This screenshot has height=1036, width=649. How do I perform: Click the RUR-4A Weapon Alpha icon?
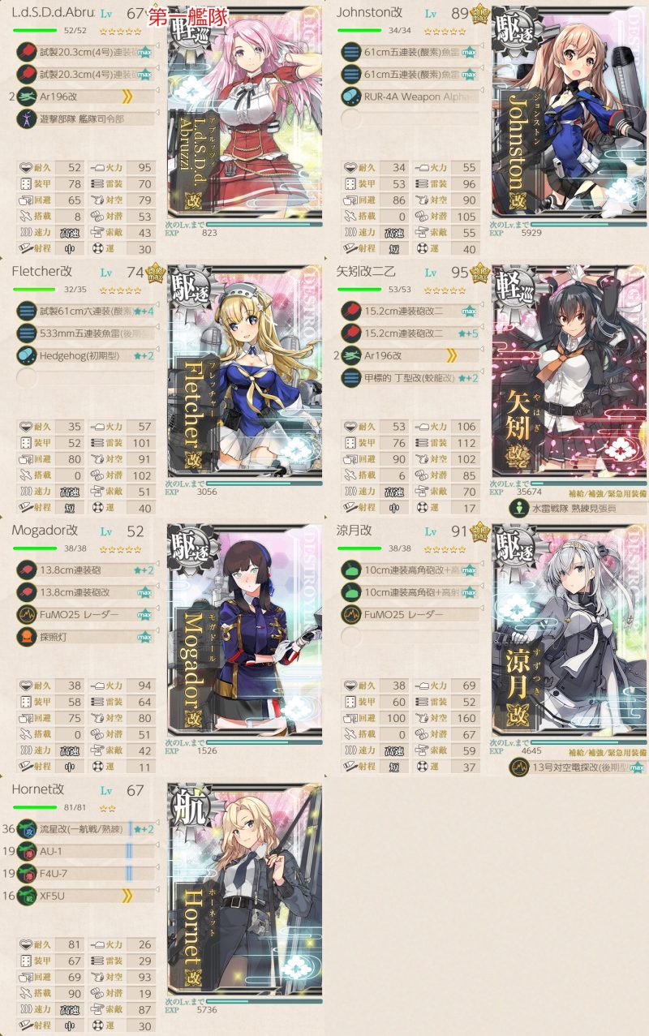point(350,97)
